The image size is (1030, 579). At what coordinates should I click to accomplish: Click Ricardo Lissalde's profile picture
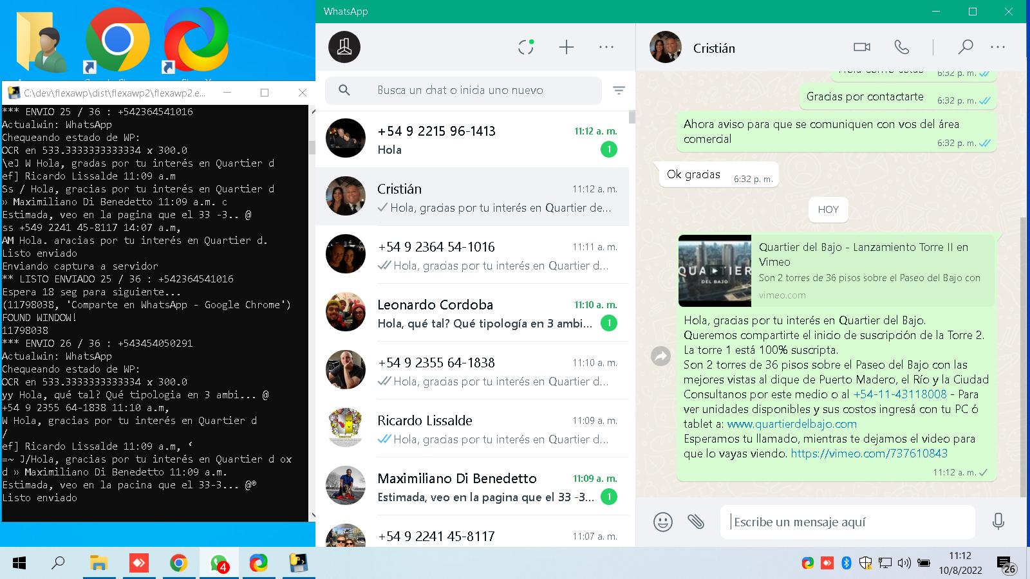point(346,428)
